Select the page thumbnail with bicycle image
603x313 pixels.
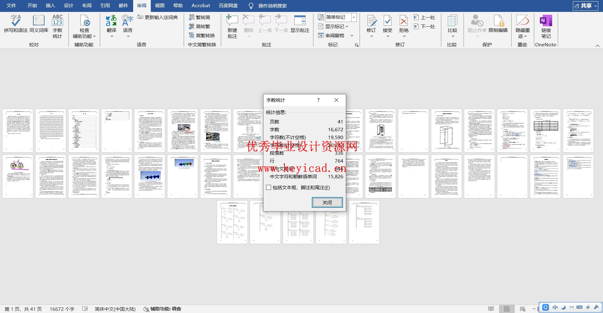click(18, 176)
